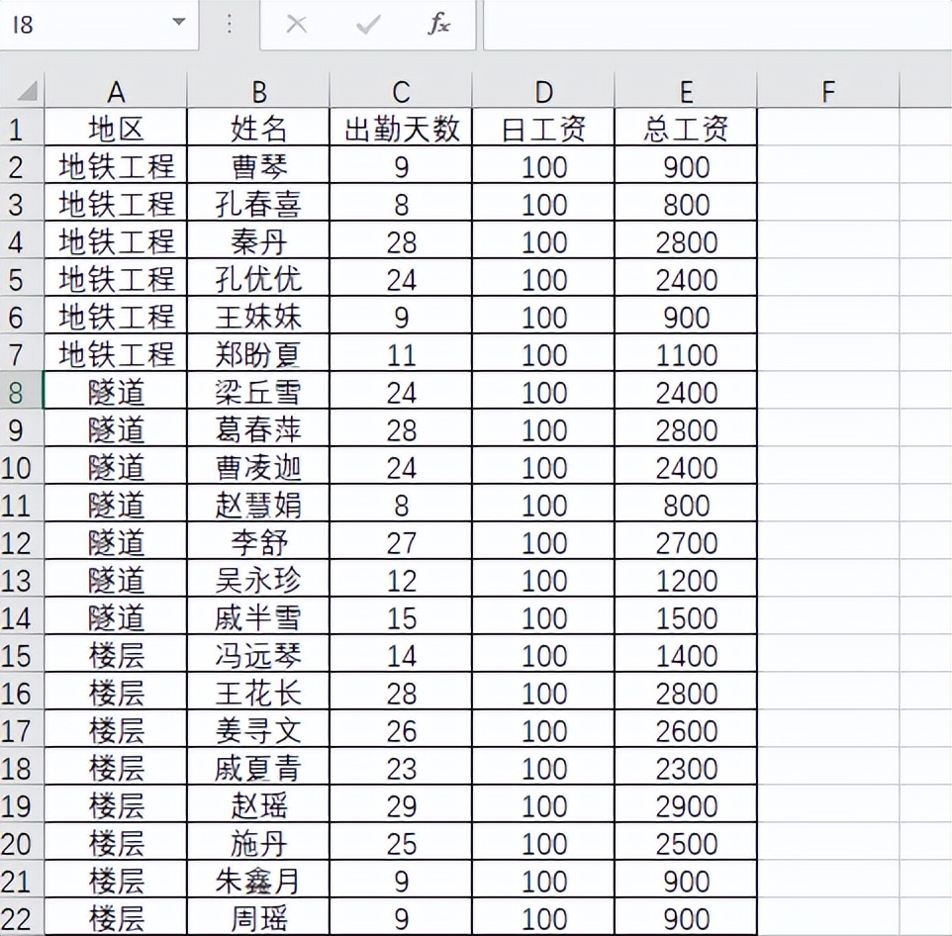
Task: Click the 出勤天数 header cell
Action: (x=400, y=127)
